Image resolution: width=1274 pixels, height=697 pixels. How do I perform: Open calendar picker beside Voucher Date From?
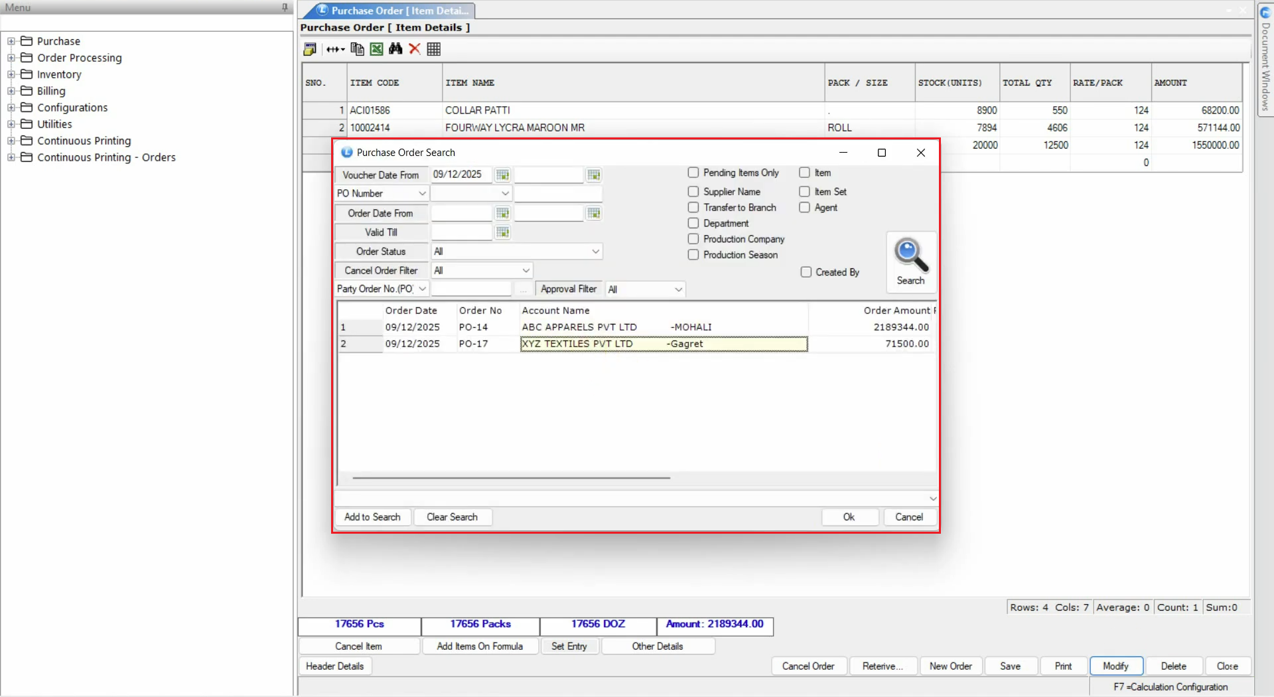point(503,175)
